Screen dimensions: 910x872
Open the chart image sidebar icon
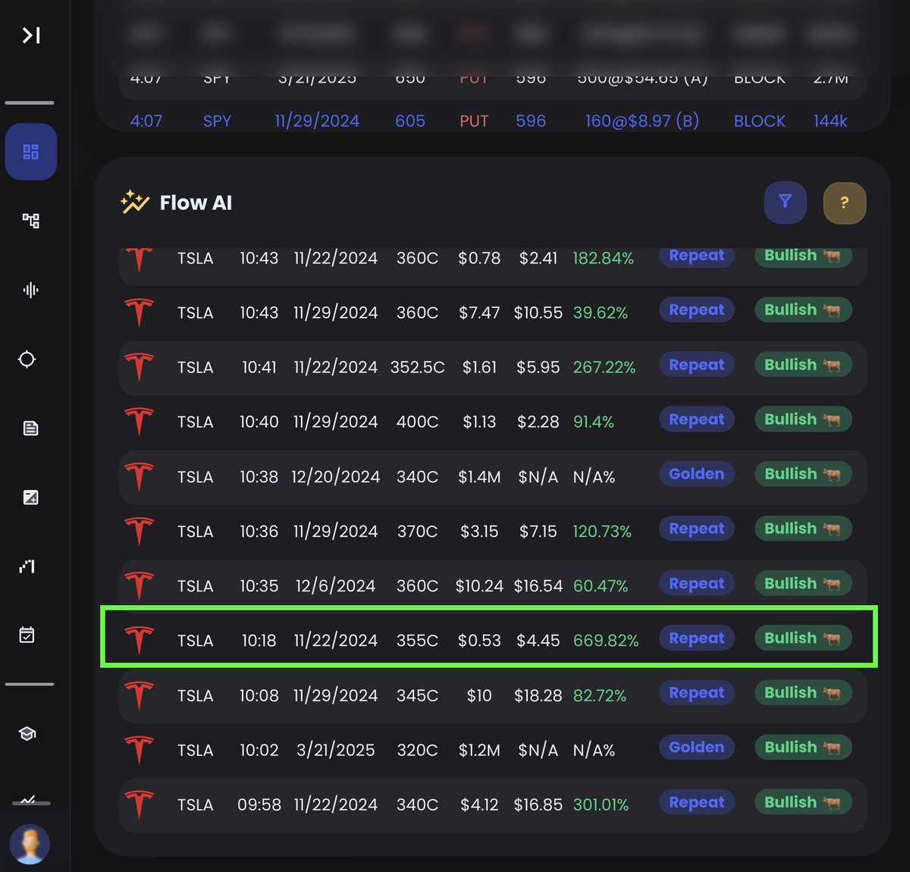point(31,497)
